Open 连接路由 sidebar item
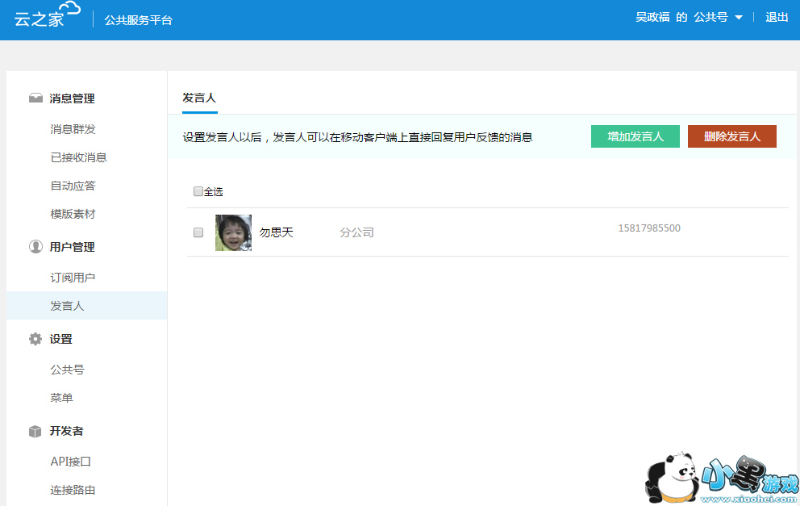This screenshot has height=506, width=800. coord(73,490)
